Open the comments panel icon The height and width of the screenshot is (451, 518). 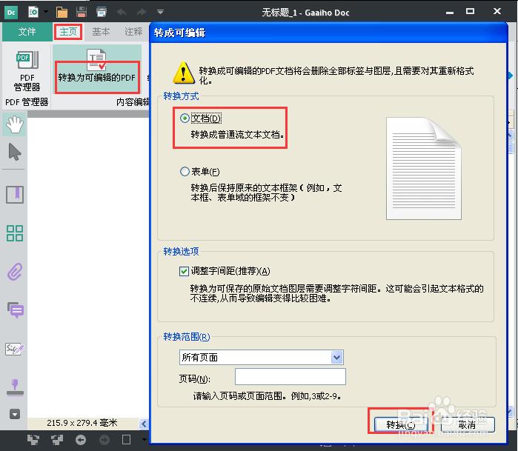point(16,310)
